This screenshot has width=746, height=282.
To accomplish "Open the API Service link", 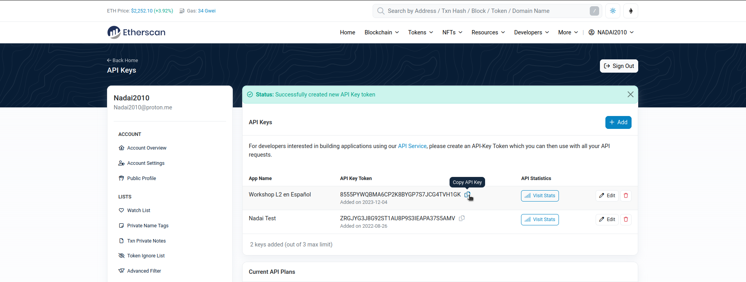I will 412,146.
